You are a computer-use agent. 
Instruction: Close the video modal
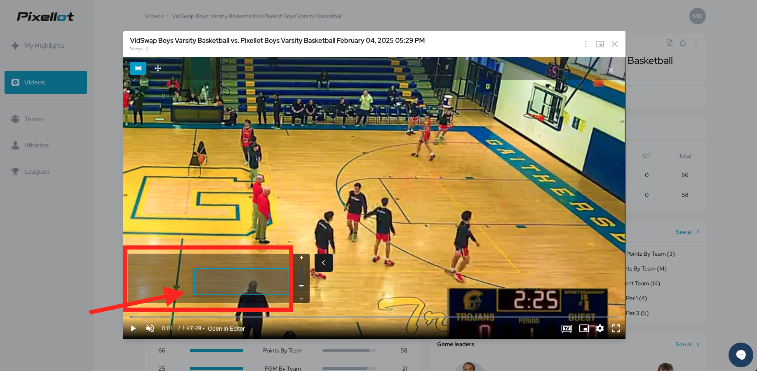point(614,44)
